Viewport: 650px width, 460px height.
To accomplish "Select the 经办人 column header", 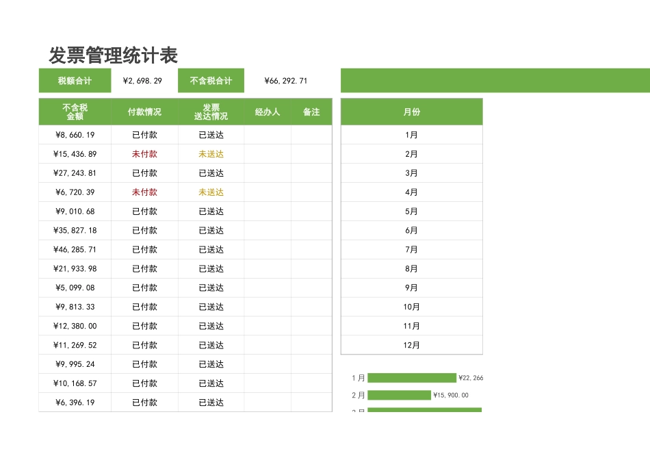I will click(266, 112).
